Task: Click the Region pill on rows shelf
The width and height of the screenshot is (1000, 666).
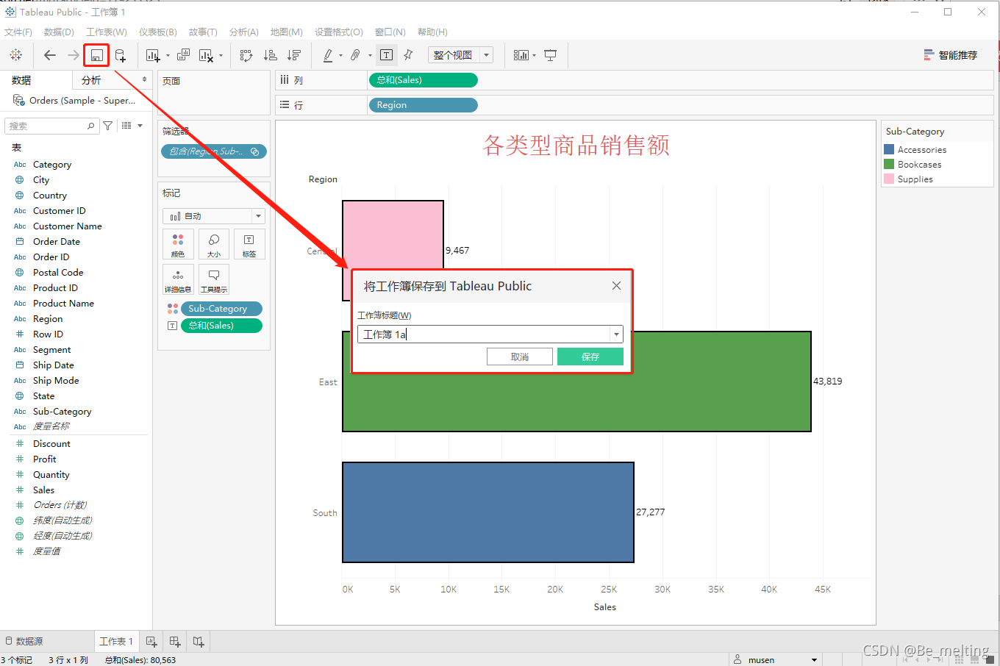Action: tap(423, 105)
